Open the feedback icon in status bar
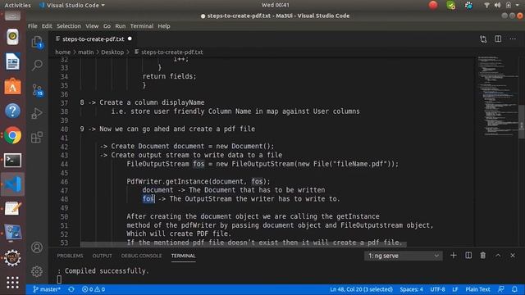Screen dimensions: 525x295 click(x=501, y=289)
